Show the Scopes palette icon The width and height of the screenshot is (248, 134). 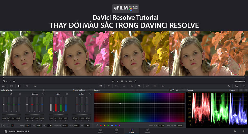click(x=236, y=86)
